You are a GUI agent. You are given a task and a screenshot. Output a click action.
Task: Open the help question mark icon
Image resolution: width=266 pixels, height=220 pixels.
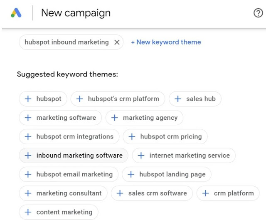[x=258, y=13]
